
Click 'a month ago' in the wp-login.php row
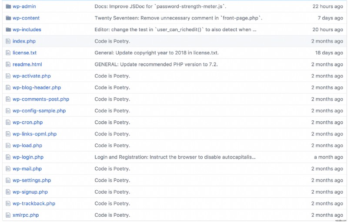tap(328, 157)
